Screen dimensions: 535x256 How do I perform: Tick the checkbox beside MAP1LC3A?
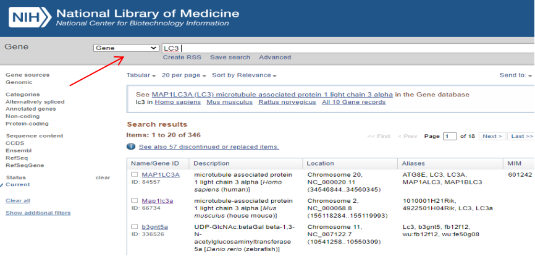135,175
